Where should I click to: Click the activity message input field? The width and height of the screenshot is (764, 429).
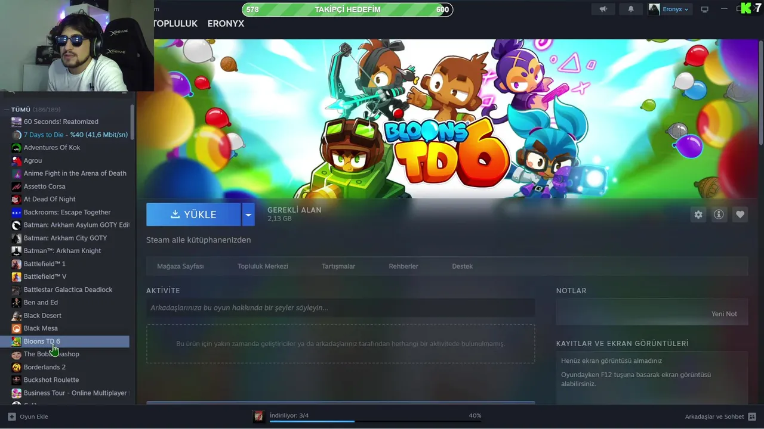click(340, 308)
